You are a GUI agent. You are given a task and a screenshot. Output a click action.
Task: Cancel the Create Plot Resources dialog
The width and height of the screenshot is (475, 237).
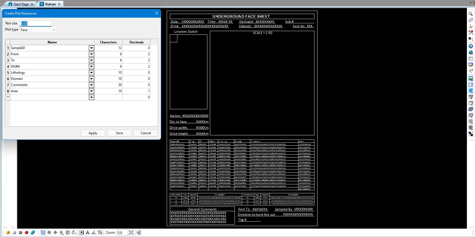click(x=146, y=133)
